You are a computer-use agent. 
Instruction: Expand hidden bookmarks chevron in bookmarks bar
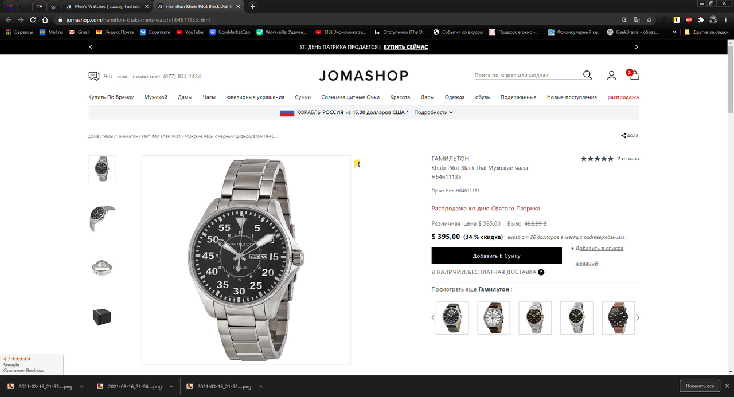pos(674,32)
